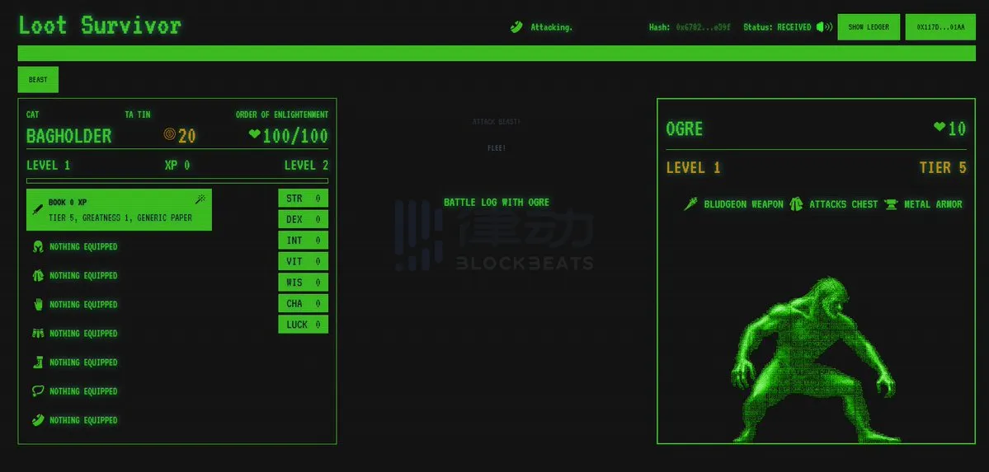
Task: Select the LUCK stat box
Action: coord(303,325)
